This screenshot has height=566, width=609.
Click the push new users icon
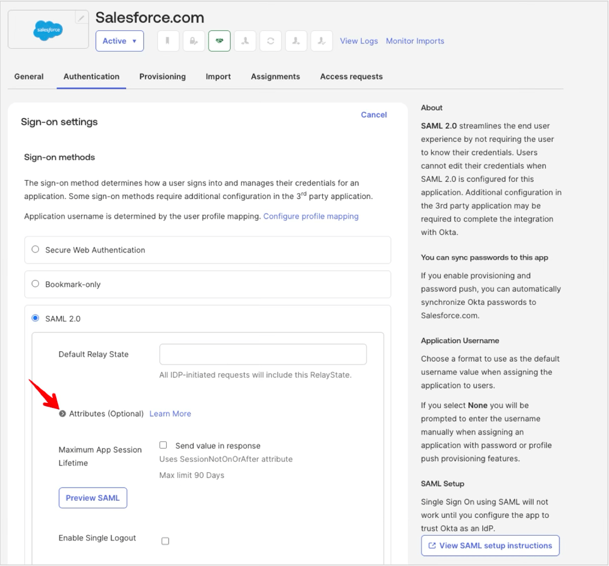tap(296, 41)
